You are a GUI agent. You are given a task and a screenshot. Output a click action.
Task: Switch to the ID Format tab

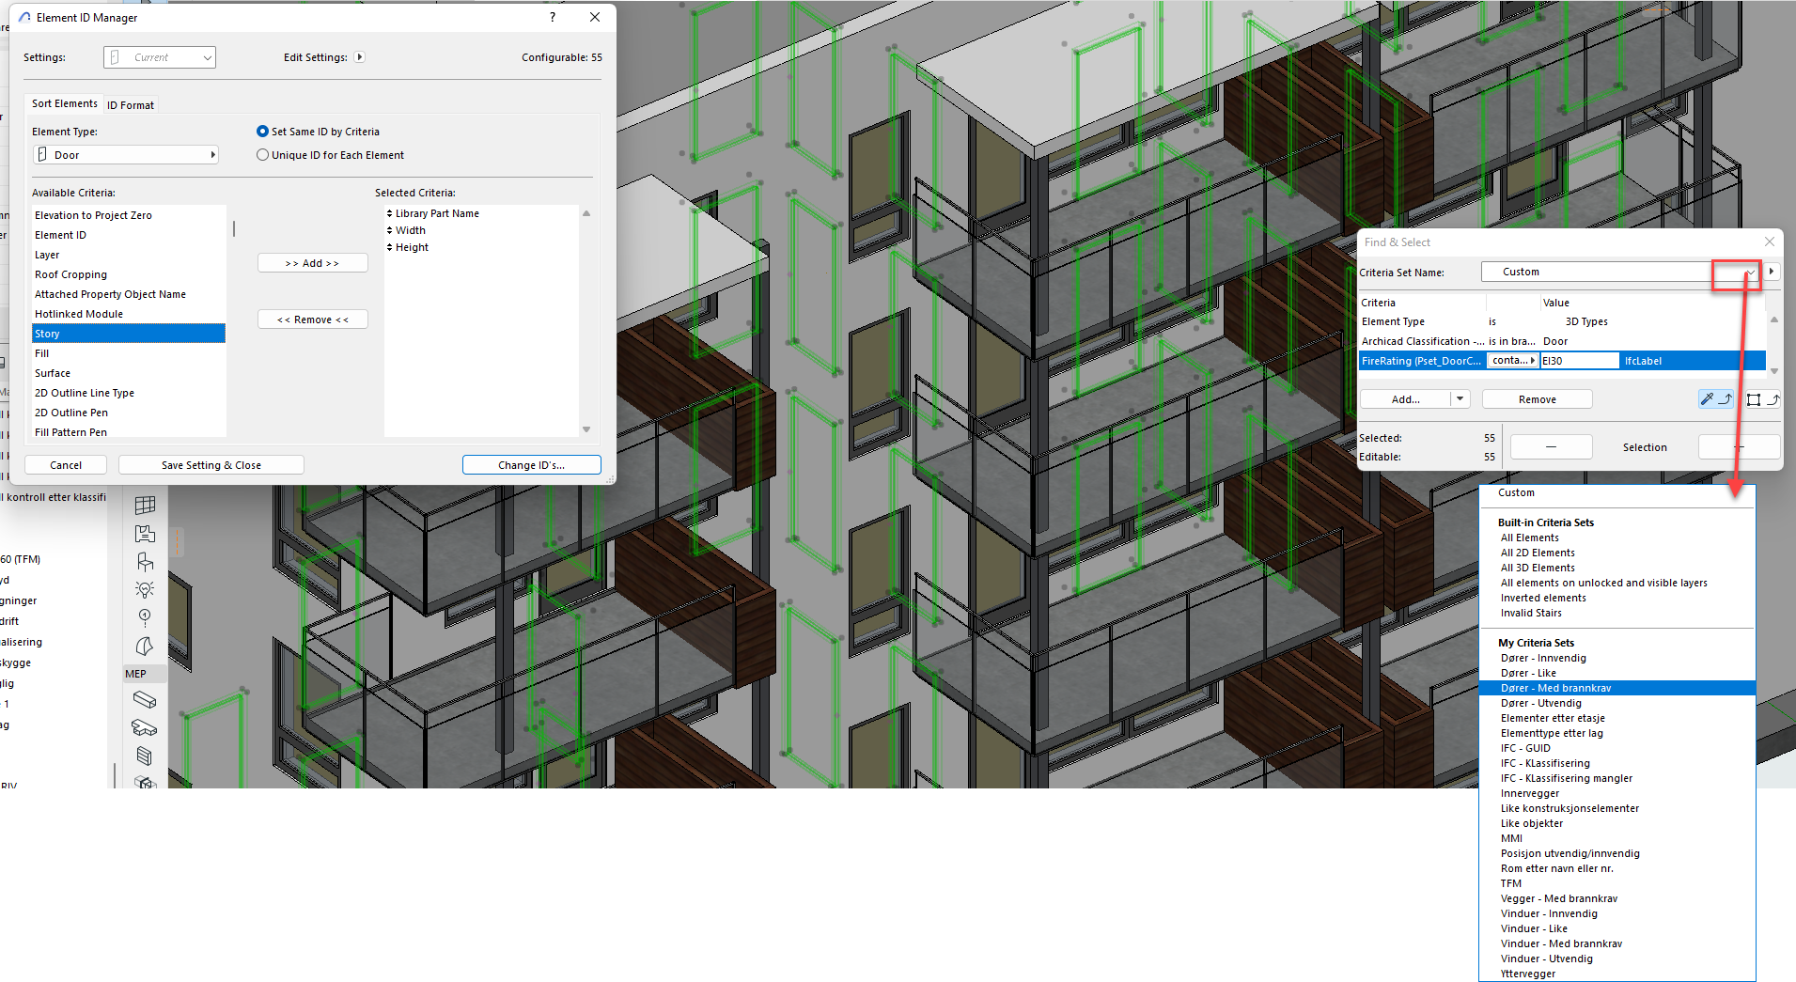[x=131, y=105]
